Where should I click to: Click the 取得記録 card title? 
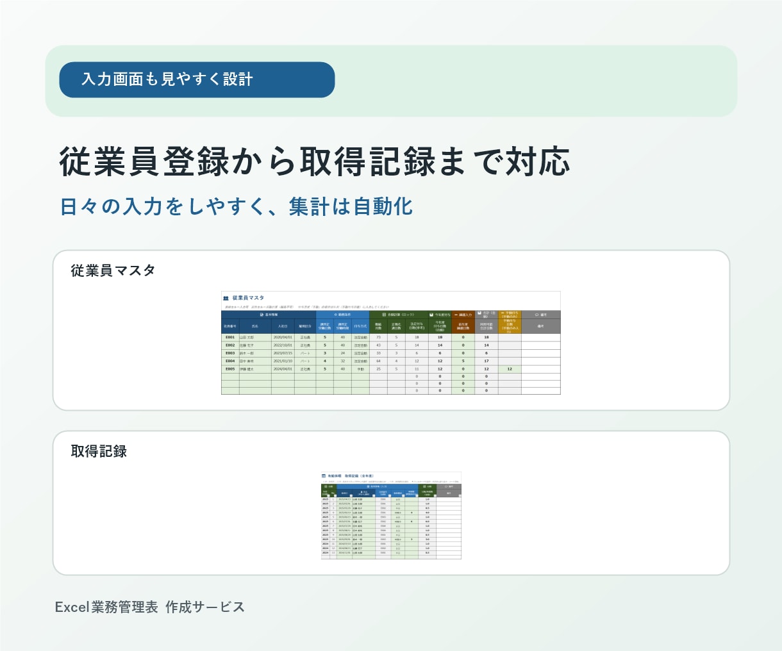(99, 451)
